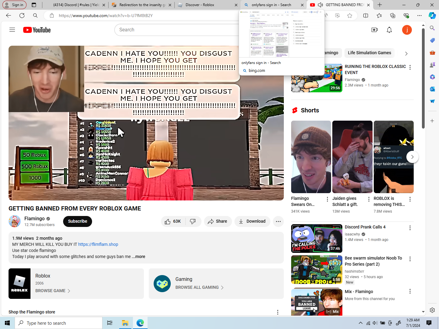Open Edge sidebar settings gear

click(x=432, y=310)
